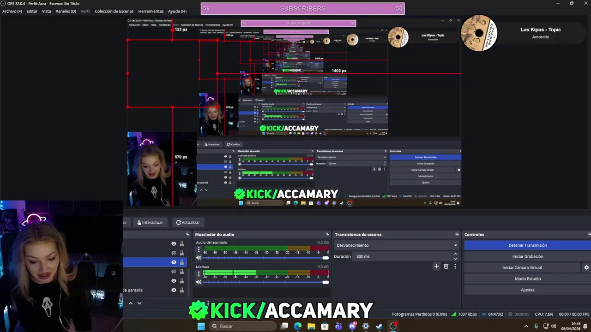Mute the Audio del escritorio speaker
The height and width of the screenshot is (332, 591).
tap(199, 258)
